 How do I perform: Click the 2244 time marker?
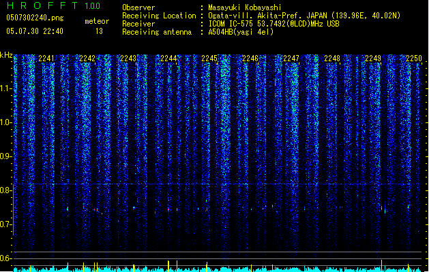pos(168,58)
